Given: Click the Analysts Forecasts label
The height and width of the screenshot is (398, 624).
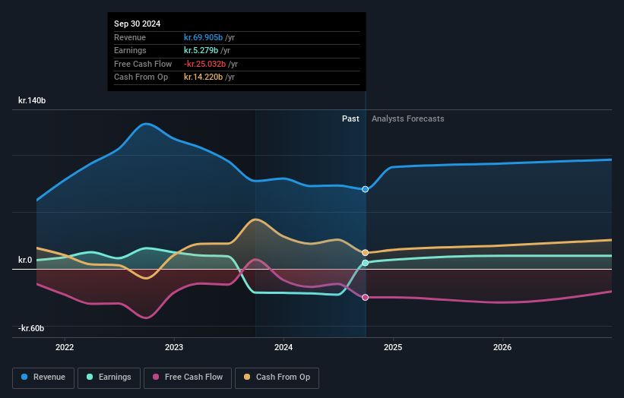Looking at the screenshot, I should tap(408, 119).
